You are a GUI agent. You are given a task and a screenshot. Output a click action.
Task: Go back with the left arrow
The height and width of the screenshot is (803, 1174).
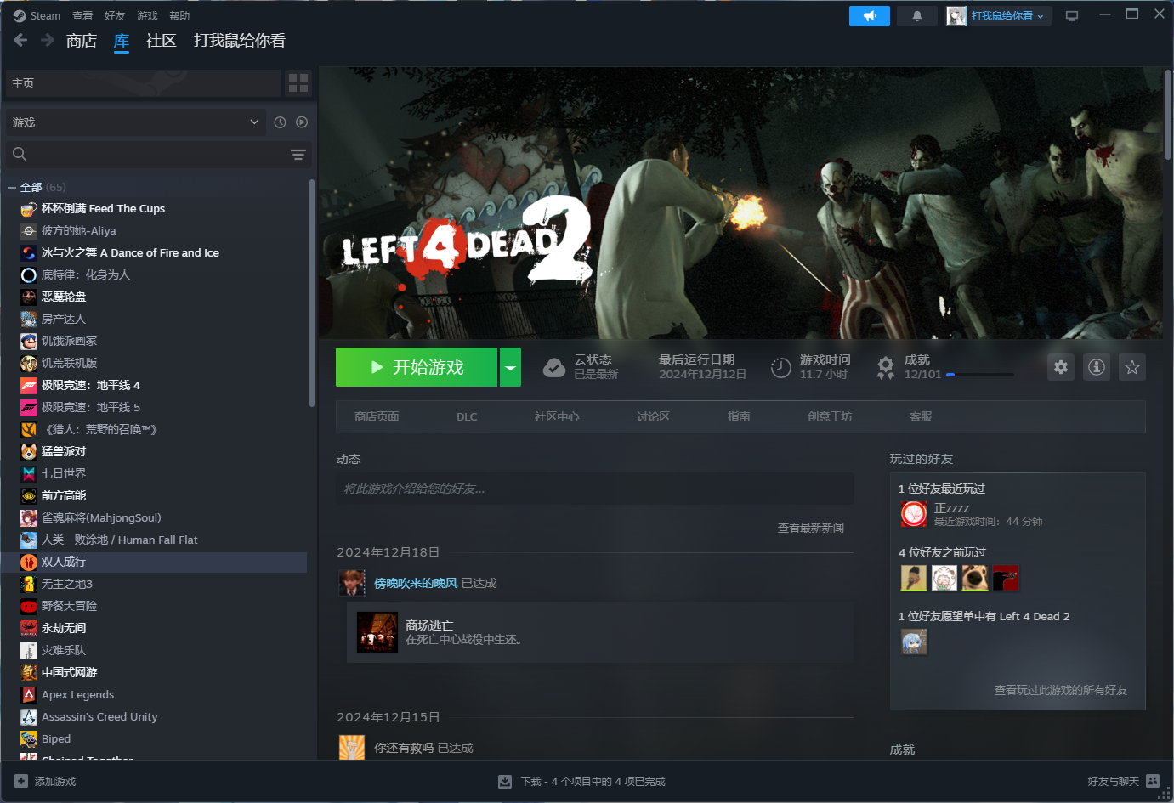[x=21, y=40]
